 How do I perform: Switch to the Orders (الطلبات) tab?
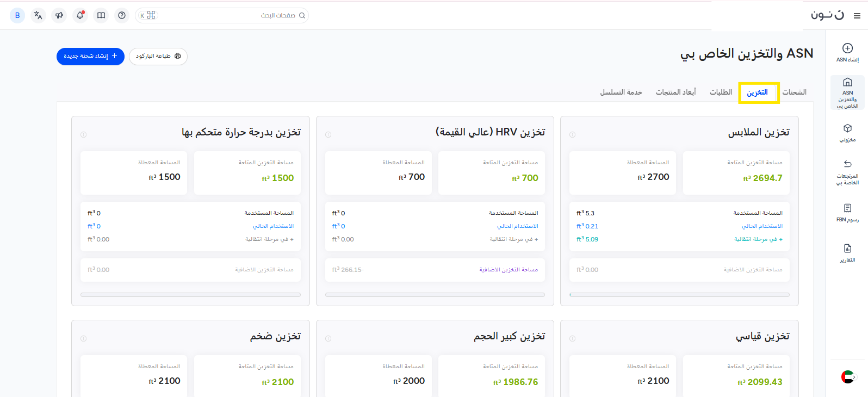721,92
